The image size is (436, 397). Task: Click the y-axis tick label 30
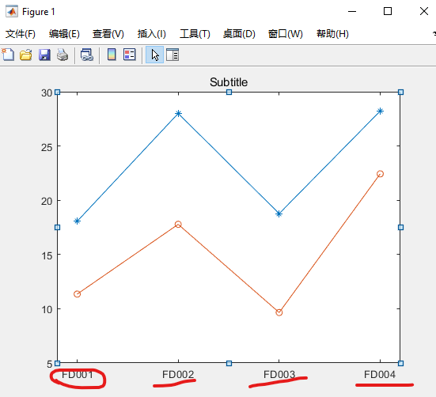(47, 93)
